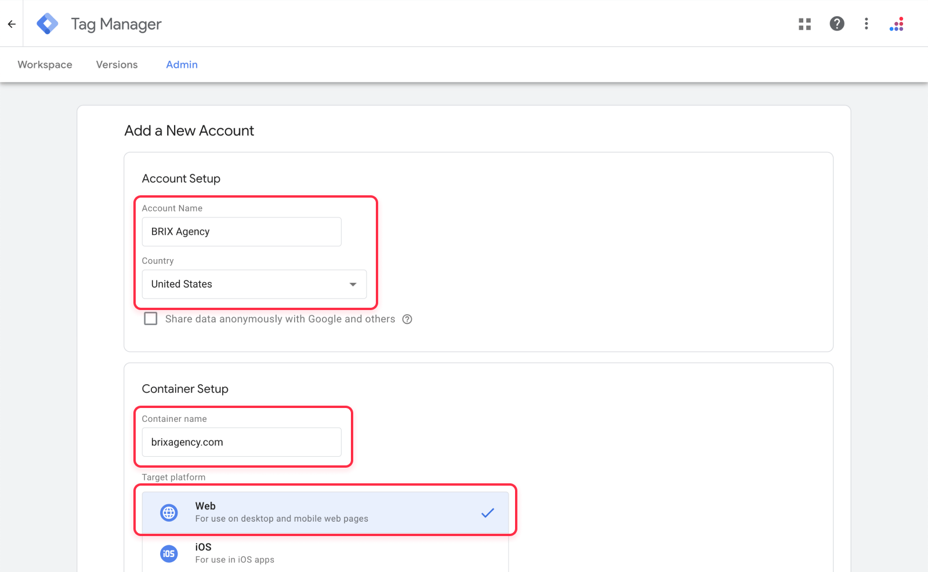
Task: Go back using the left arrow icon
Action: pos(12,24)
